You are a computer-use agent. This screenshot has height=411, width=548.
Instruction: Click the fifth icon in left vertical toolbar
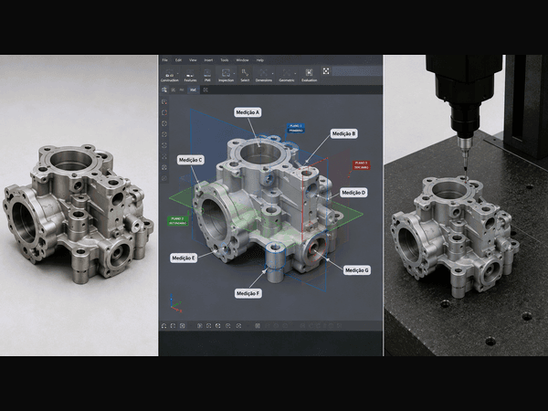click(164, 145)
